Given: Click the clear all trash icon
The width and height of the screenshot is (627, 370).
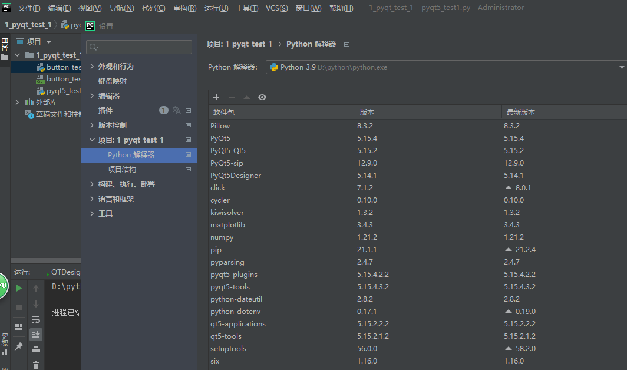Looking at the screenshot, I should (x=35, y=365).
